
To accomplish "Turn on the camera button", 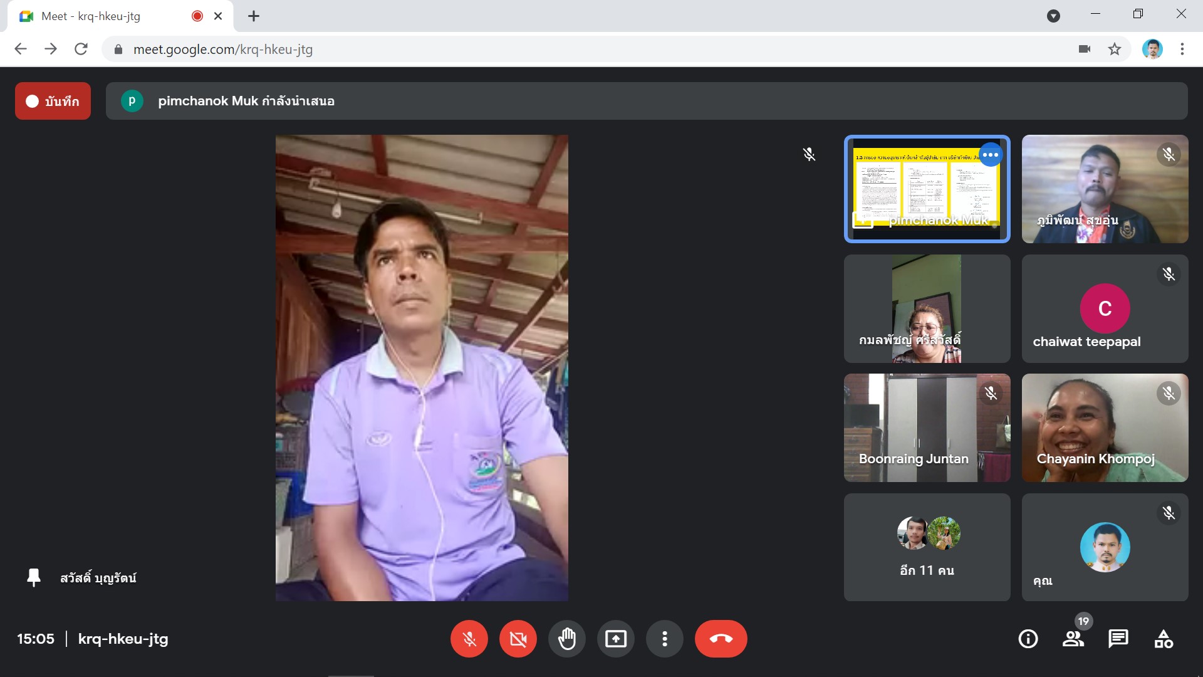I will (518, 639).
